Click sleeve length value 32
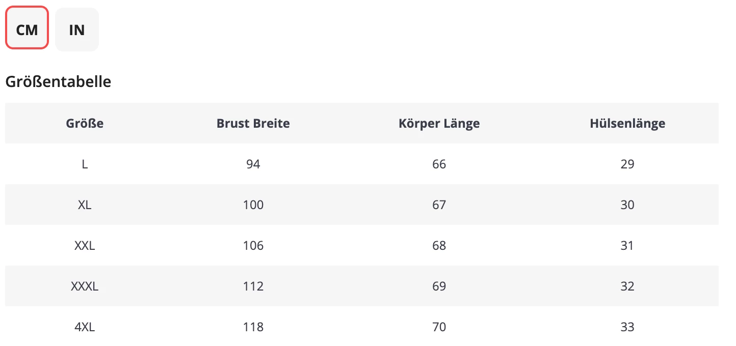The width and height of the screenshot is (736, 346). pyautogui.click(x=627, y=286)
